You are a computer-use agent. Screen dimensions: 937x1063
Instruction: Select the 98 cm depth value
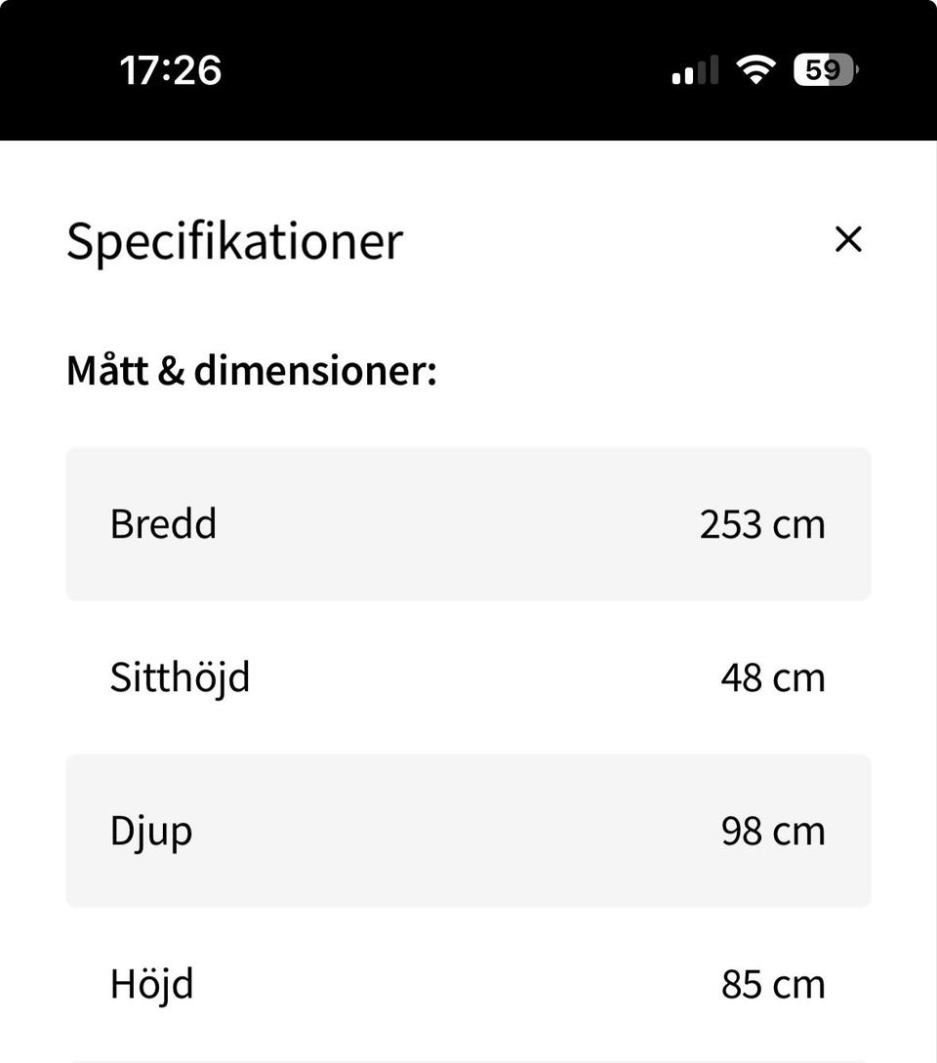(772, 832)
